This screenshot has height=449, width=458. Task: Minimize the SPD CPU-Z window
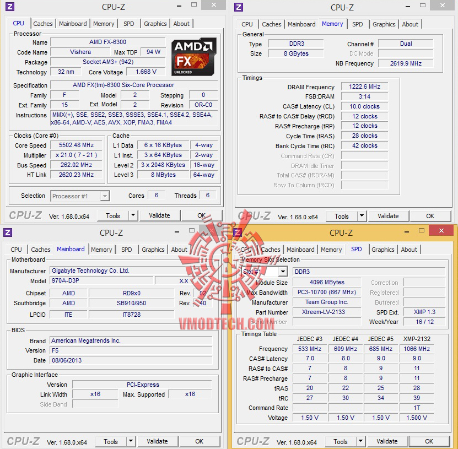click(x=407, y=232)
